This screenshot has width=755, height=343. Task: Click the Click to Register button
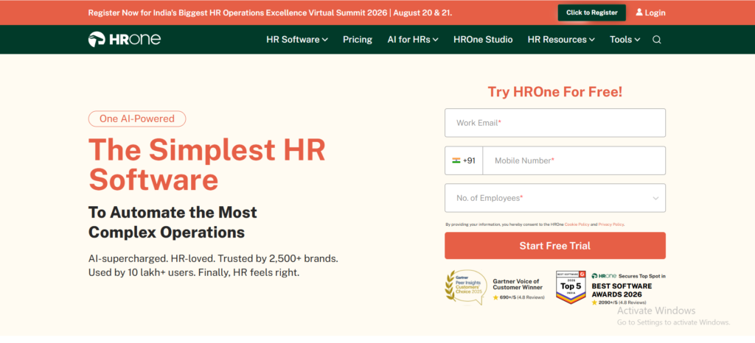coord(592,13)
